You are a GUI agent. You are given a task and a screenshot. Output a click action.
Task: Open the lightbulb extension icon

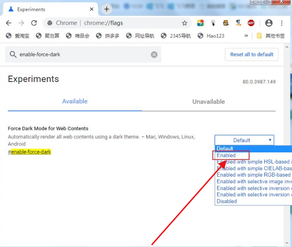pos(213,23)
